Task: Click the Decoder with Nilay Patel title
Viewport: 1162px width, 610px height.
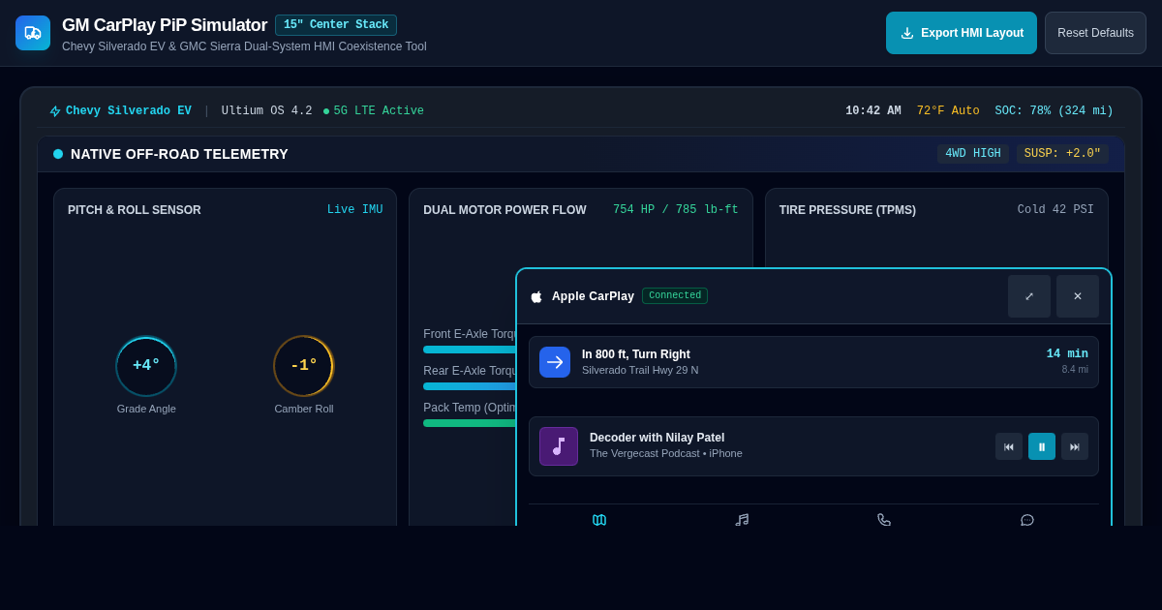Action: pyautogui.click(x=657, y=438)
